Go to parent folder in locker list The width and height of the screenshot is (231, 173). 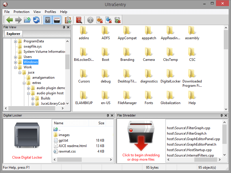click(57, 129)
